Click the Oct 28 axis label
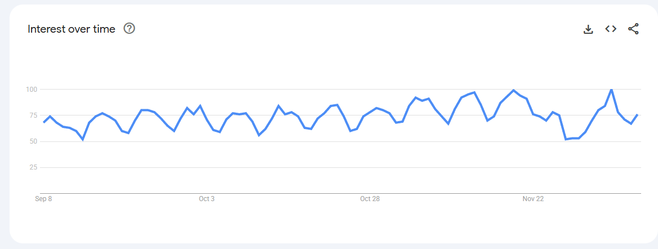 370,199
